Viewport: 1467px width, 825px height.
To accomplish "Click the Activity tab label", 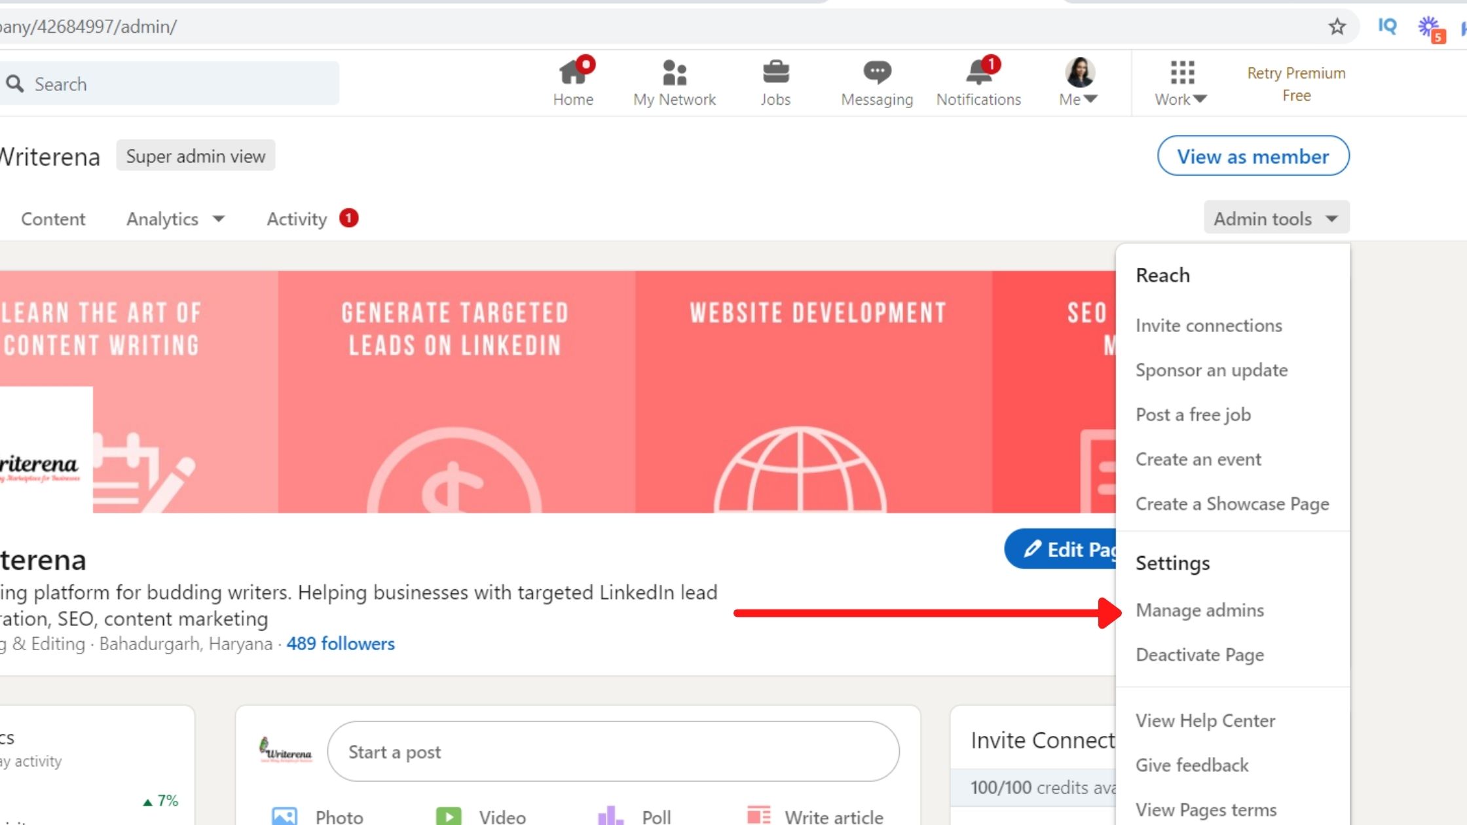I will click(x=295, y=217).
